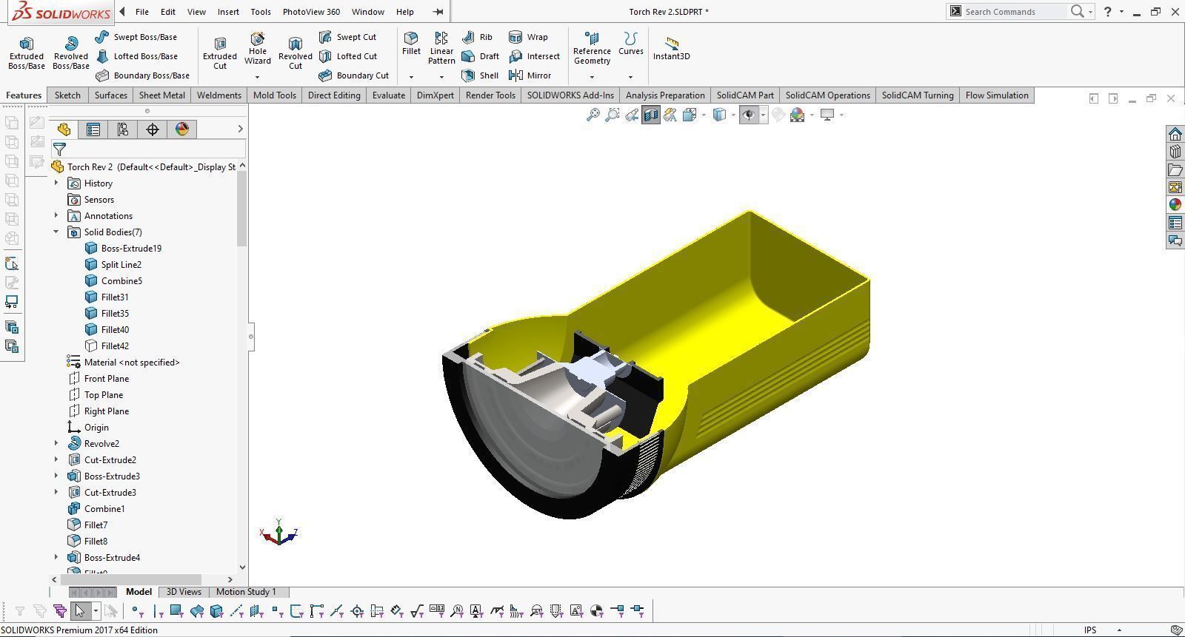1185x637 pixels.
Task: Click the Revolved Boss/Base tool
Action: click(71, 53)
